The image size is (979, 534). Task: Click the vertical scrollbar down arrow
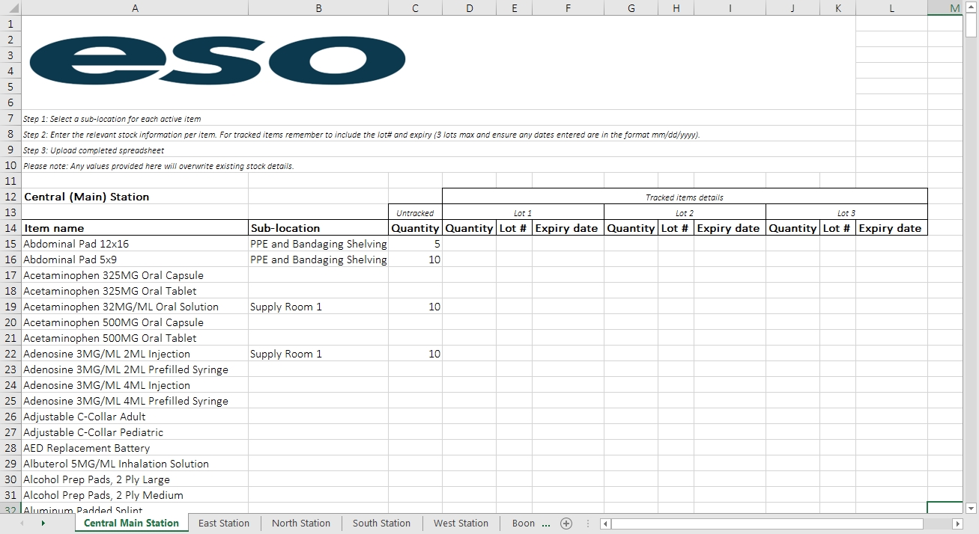(x=972, y=509)
